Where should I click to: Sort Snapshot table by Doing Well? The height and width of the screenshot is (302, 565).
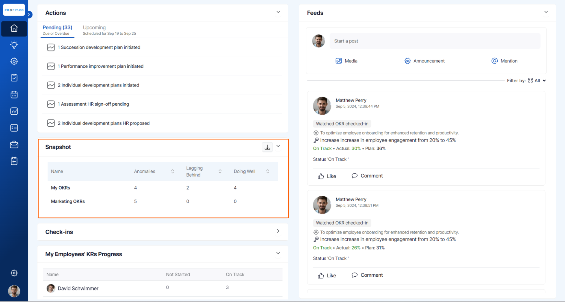tap(267, 171)
